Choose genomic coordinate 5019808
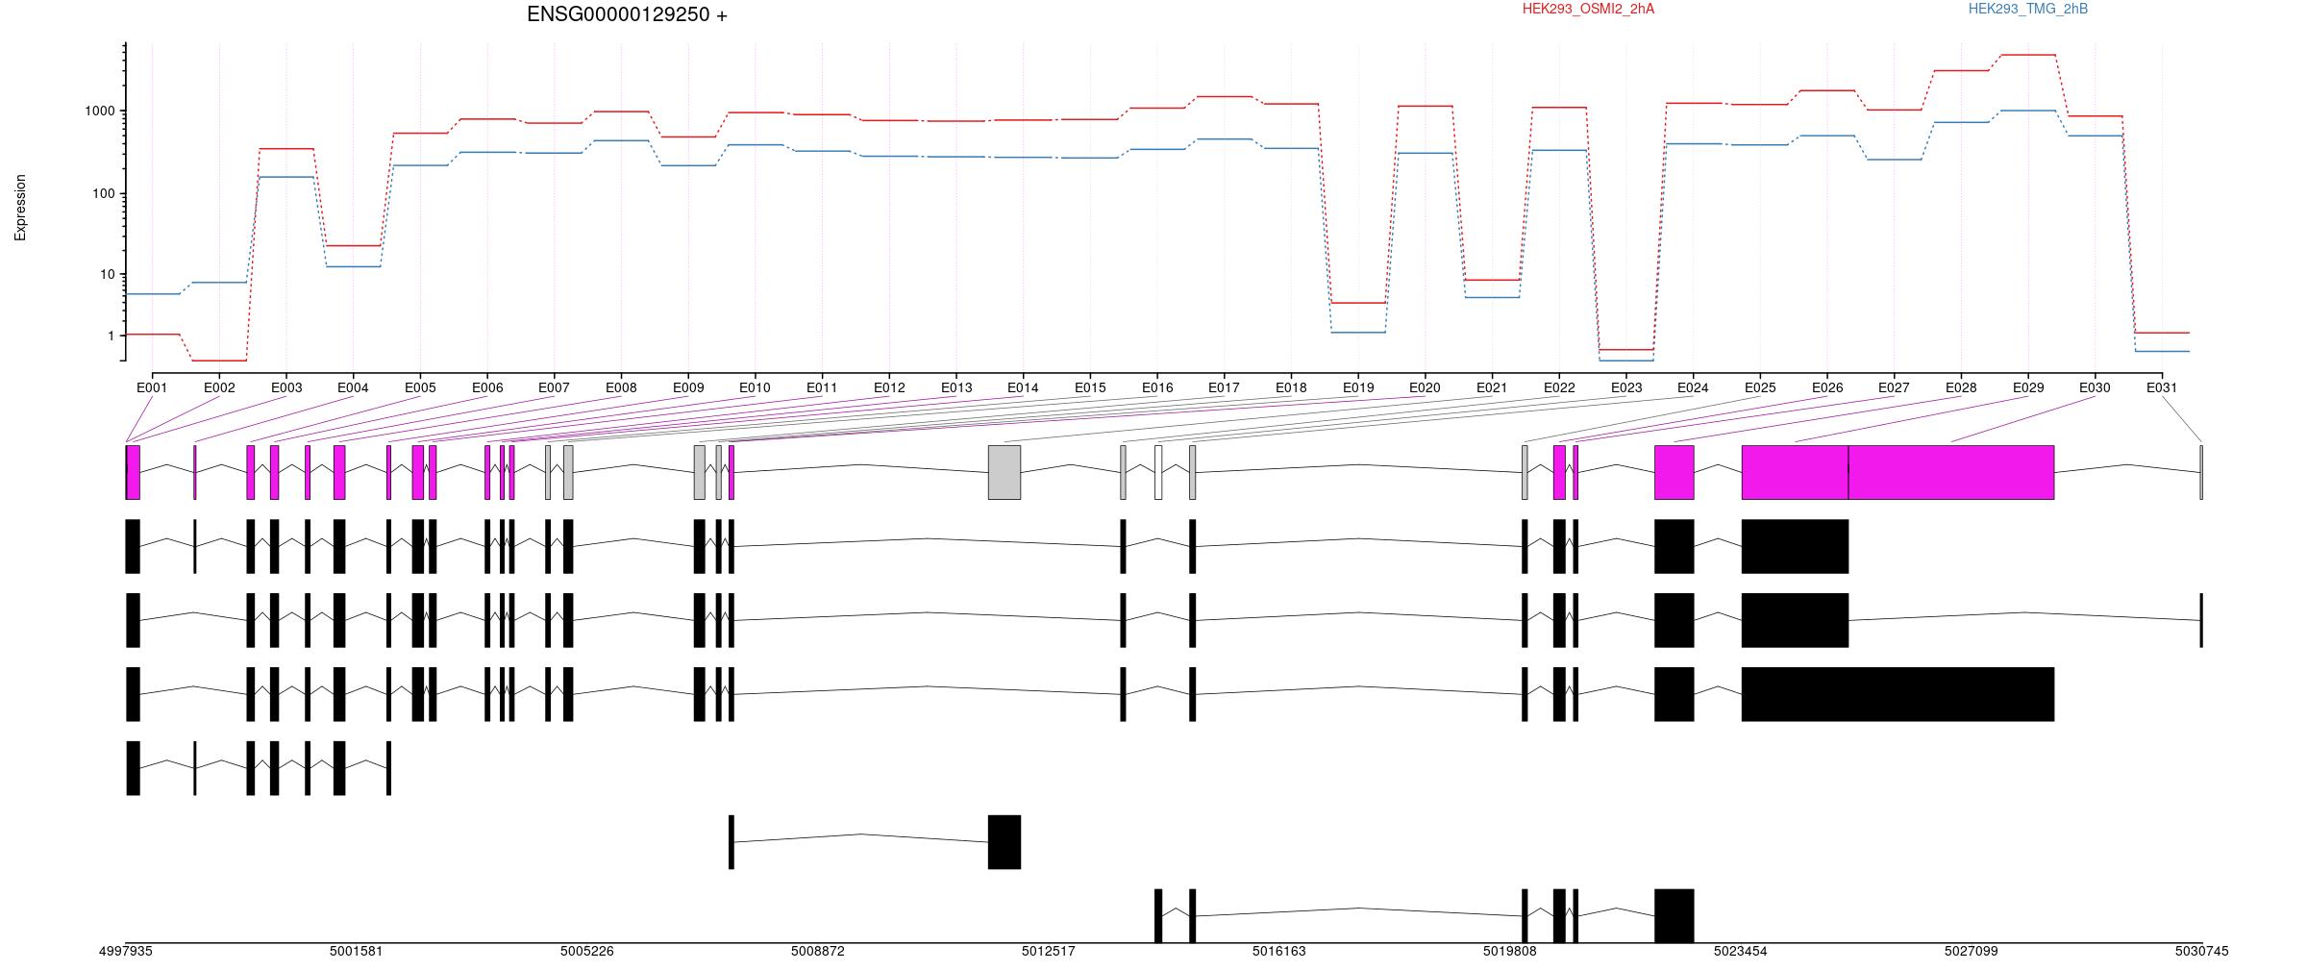The height and width of the screenshot is (971, 2307). click(x=1510, y=952)
